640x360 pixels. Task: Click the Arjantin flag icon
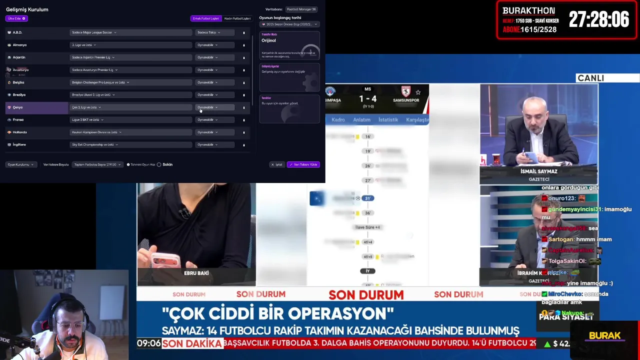tap(9, 57)
